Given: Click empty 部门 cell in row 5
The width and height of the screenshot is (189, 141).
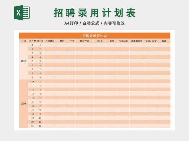Looking at the screenshot, I should [100, 61].
